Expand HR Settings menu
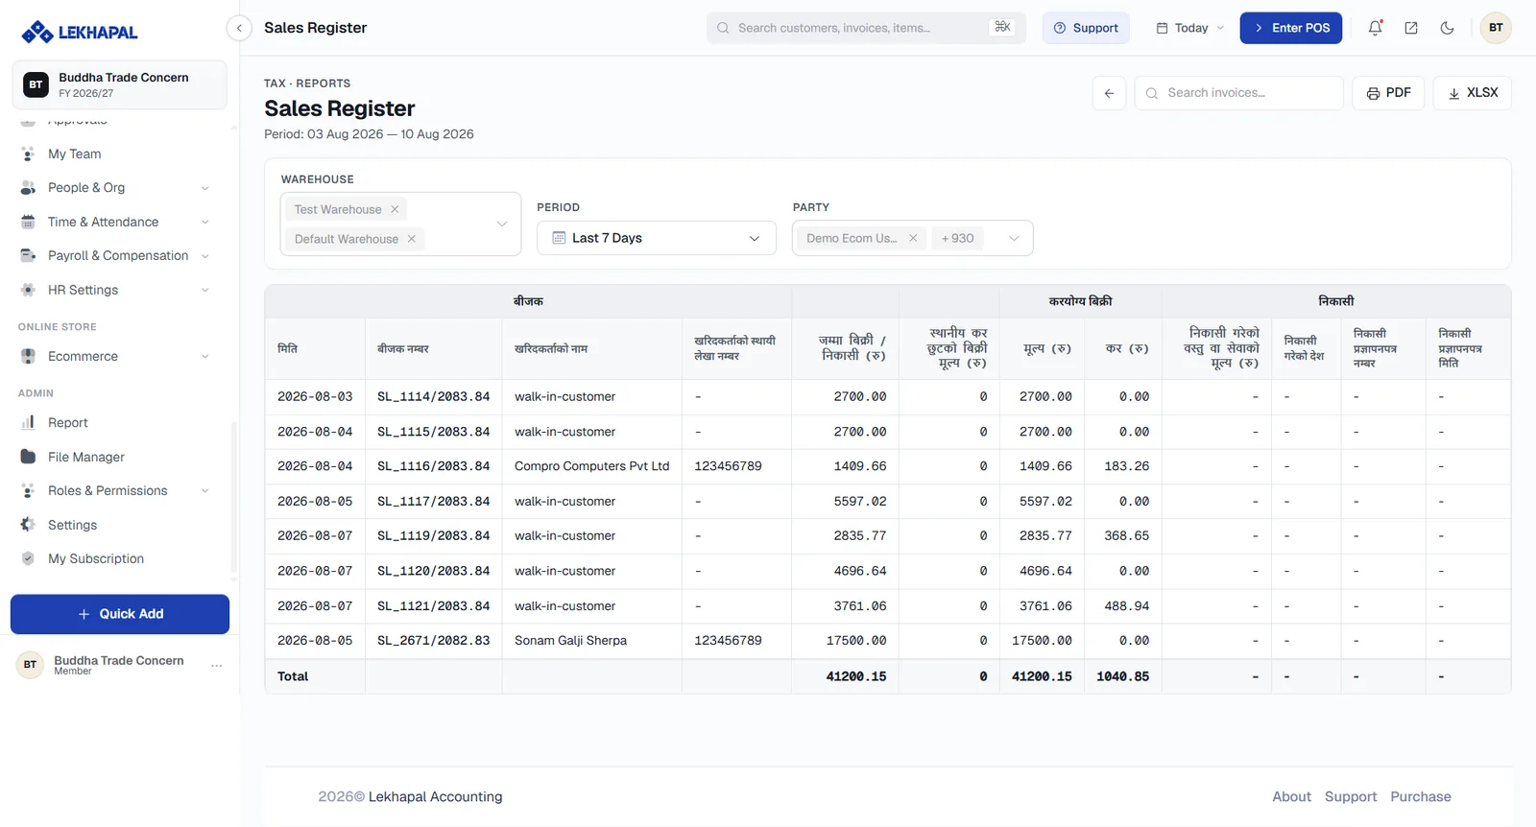The width and height of the screenshot is (1536, 827). (115, 290)
